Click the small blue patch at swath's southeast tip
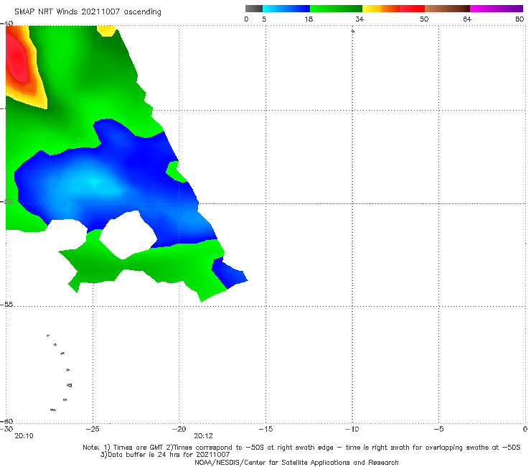 click(229, 274)
